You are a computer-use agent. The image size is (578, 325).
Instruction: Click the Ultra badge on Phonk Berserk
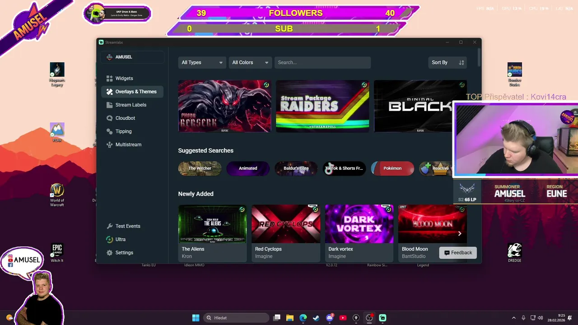(x=266, y=85)
